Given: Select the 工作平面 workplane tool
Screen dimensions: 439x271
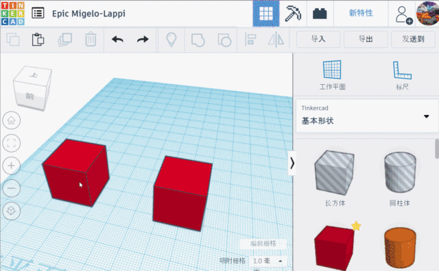Looking at the screenshot, I should (332, 75).
